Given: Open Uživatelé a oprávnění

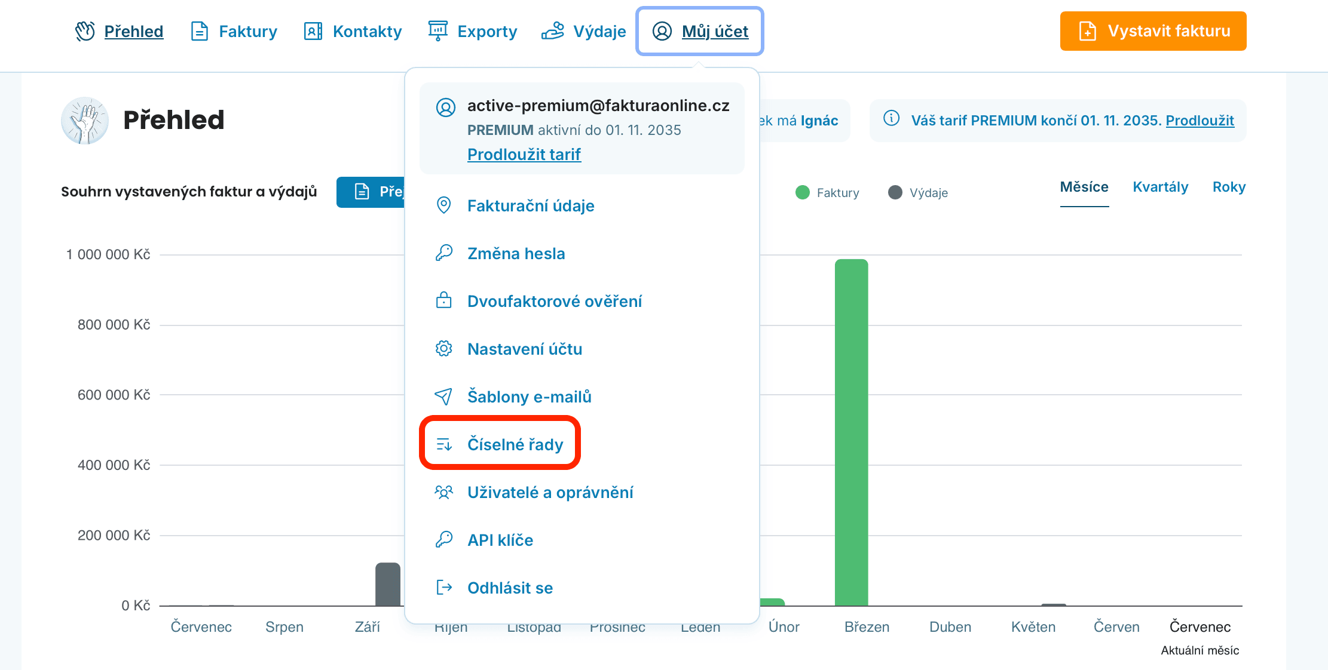Looking at the screenshot, I should tap(550, 492).
